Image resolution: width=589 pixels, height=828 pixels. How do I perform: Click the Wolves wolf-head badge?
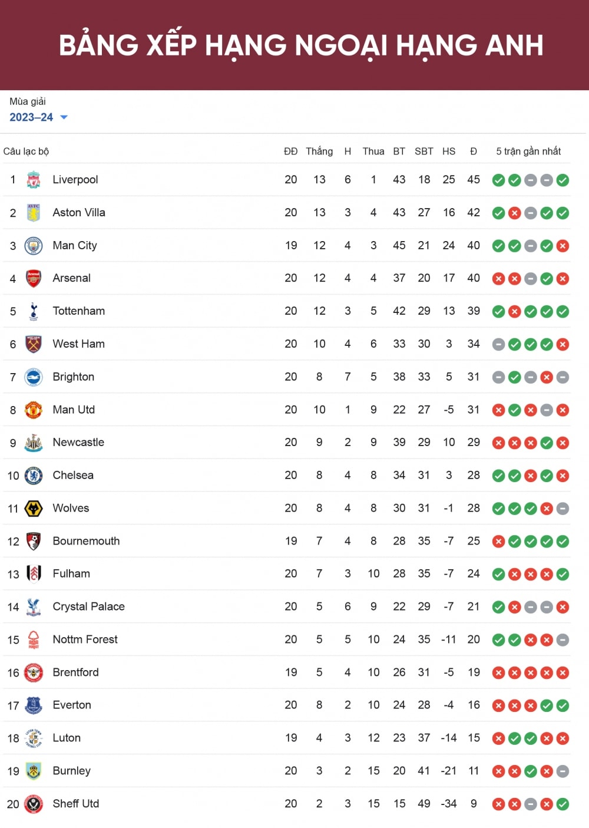pos(34,509)
